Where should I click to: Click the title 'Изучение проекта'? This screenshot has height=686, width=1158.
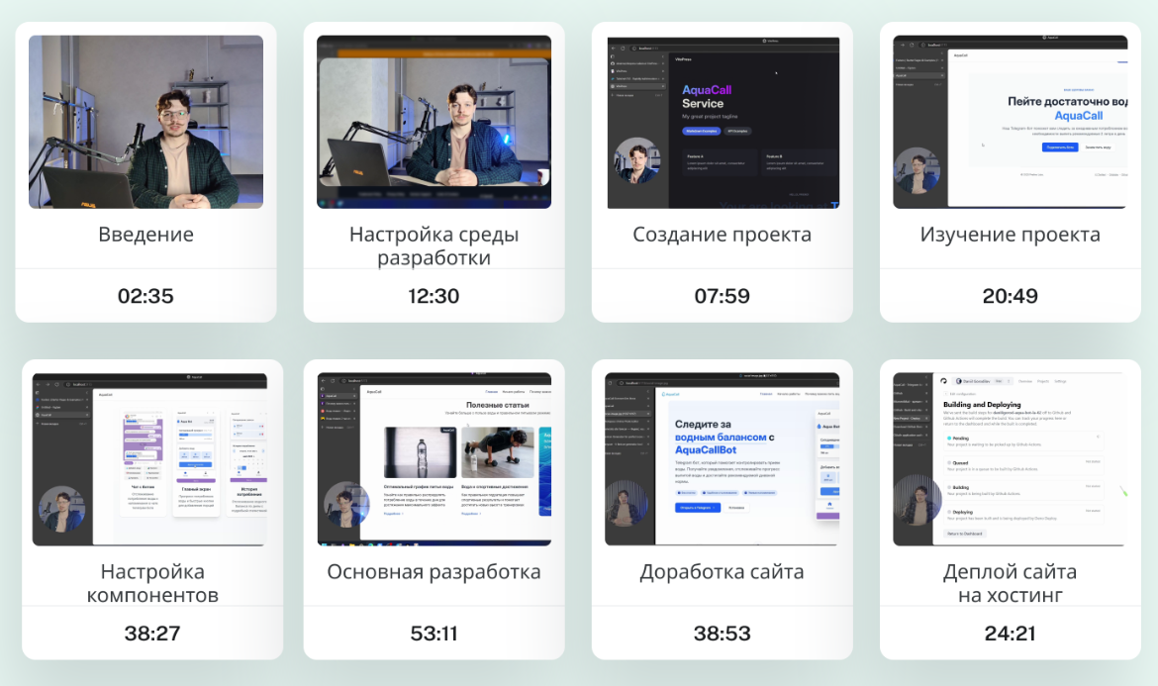click(x=1010, y=235)
